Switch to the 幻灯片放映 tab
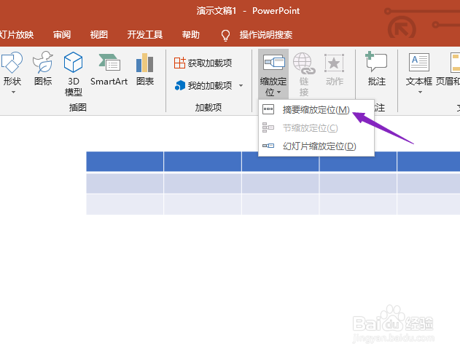Screen dimensions: 460x354 (17, 34)
